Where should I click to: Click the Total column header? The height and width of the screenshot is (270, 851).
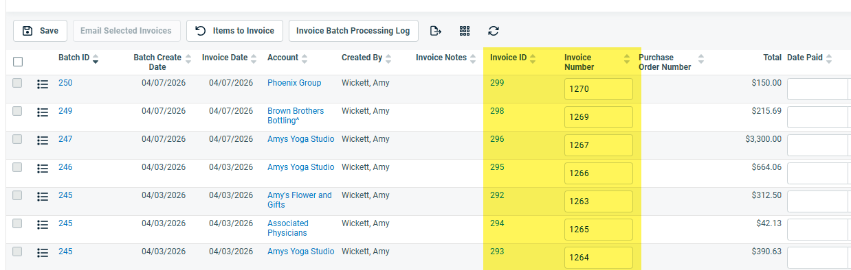(x=772, y=58)
